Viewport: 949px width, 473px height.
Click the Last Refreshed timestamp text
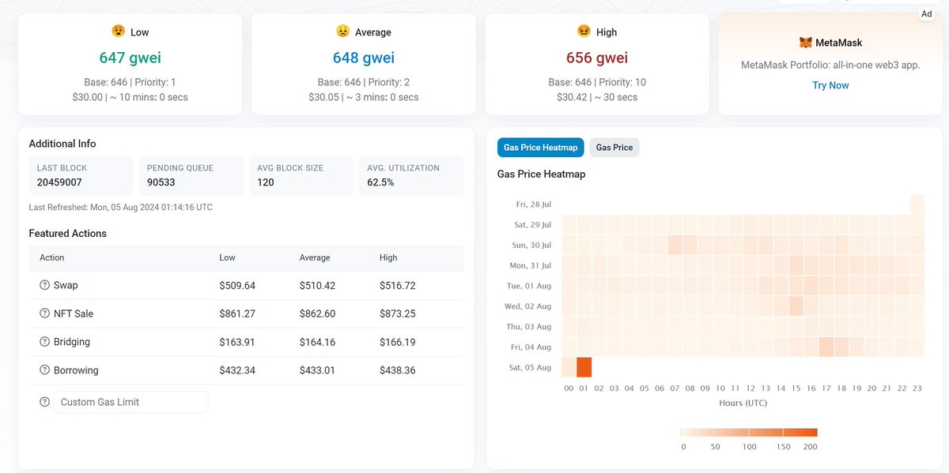[x=120, y=208]
